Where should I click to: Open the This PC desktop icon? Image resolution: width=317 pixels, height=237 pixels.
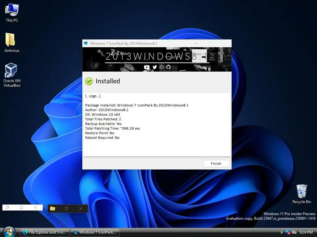(12, 13)
